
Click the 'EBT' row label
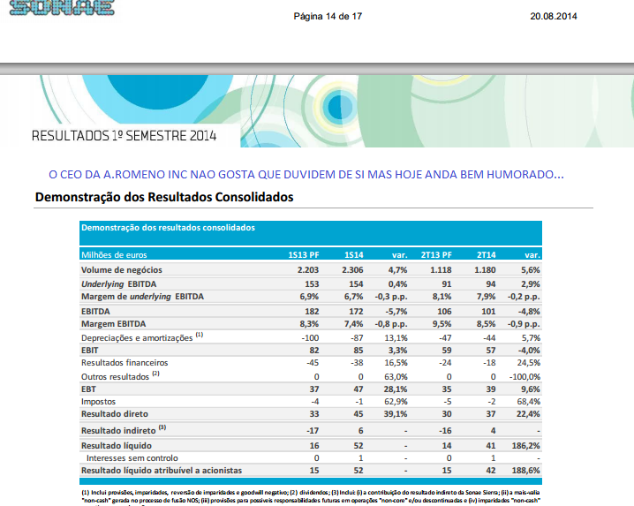coord(88,389)
